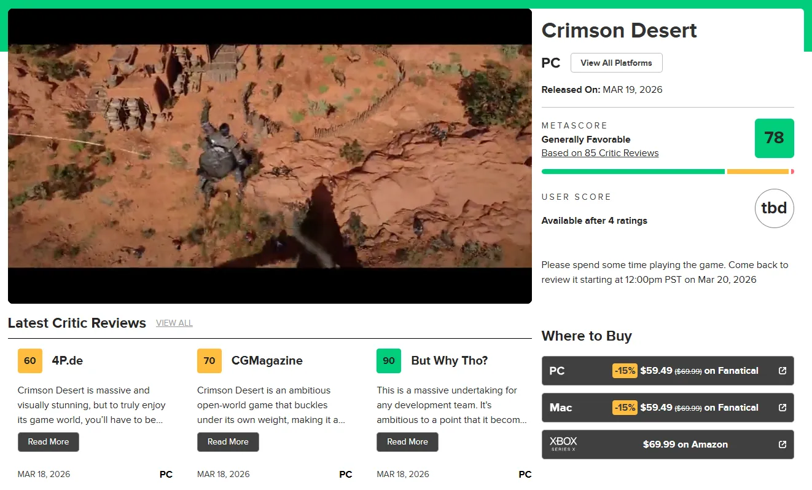Buy PC version for $59.49 on Fanatical
Screen dimensions: 812x490
pyautogui.click(x=668, y=371)
